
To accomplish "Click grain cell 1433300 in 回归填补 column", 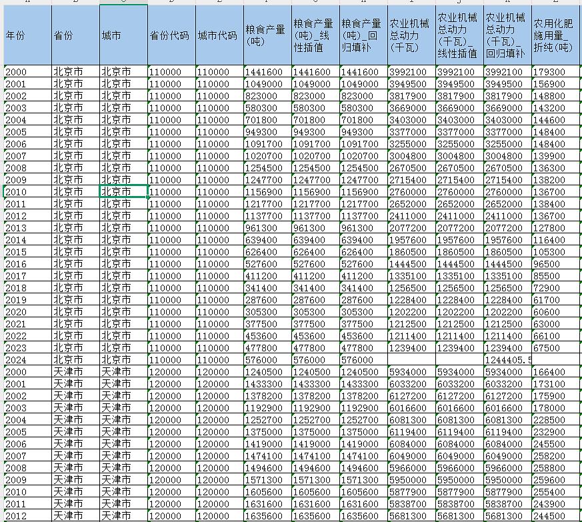I will pyautogui.click(x=364, y=383).
